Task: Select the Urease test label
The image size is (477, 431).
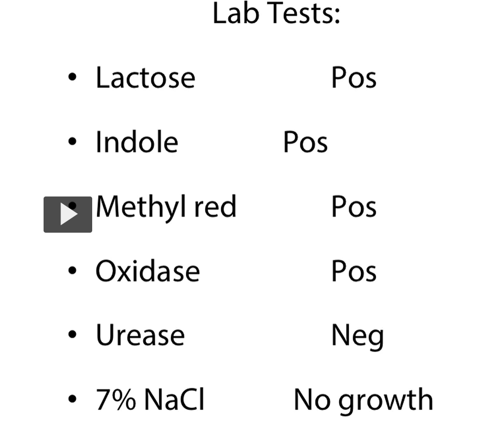Action: click(x=140, y=335)
